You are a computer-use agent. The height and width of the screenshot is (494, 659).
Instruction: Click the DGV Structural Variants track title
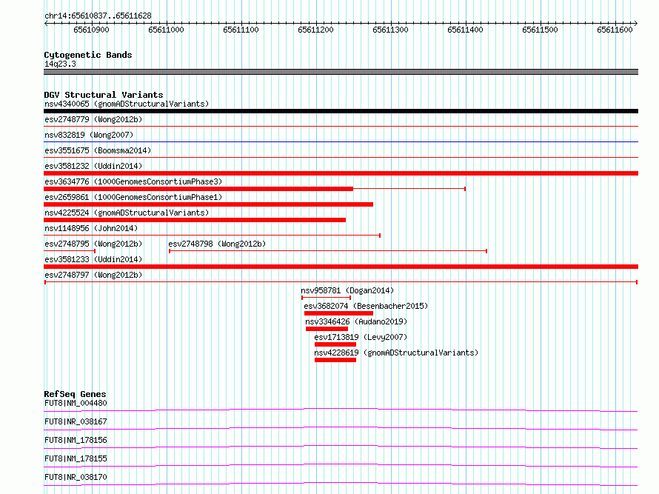click(x=104, y=95)
